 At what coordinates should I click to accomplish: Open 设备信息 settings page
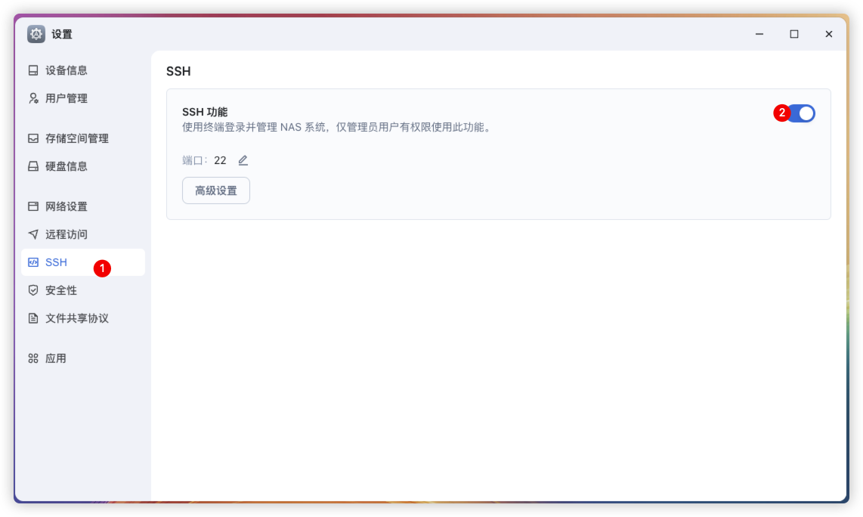click(x=67, y=70)
